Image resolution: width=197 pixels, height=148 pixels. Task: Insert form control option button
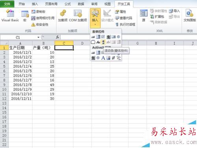tap(119, 37)
